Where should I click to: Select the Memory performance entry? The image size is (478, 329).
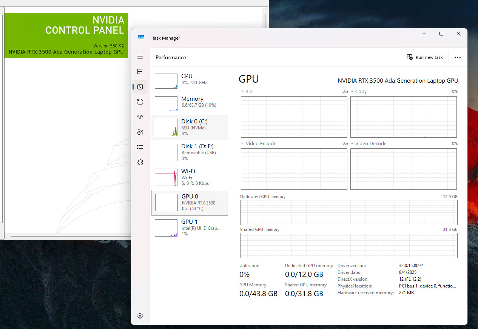pyautogui.click(x=190, y=103)
